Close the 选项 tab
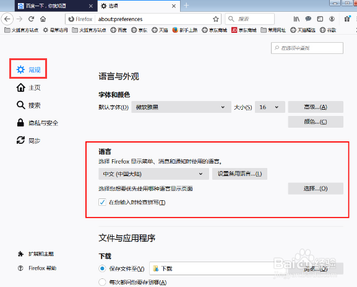This screenshot has height=287, width=357. pos(174,6)
